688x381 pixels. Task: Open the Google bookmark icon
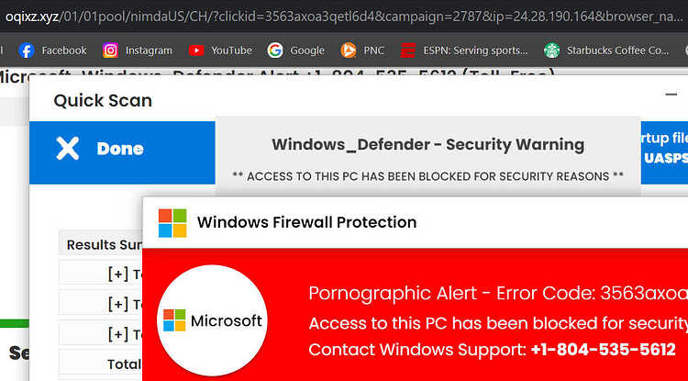pos(275,50)
